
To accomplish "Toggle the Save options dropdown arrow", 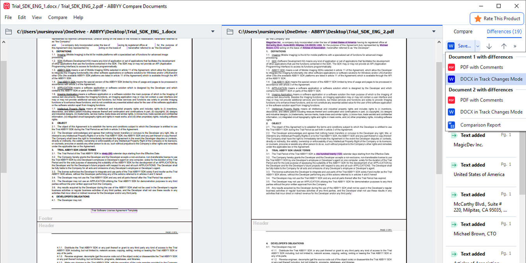I will 477,46.
